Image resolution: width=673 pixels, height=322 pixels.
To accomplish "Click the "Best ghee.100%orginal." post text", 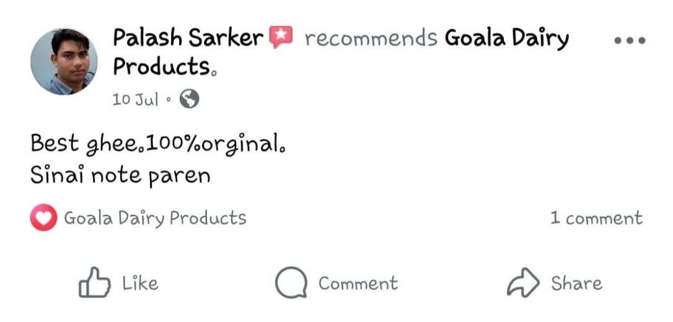I will coord(160,145).
